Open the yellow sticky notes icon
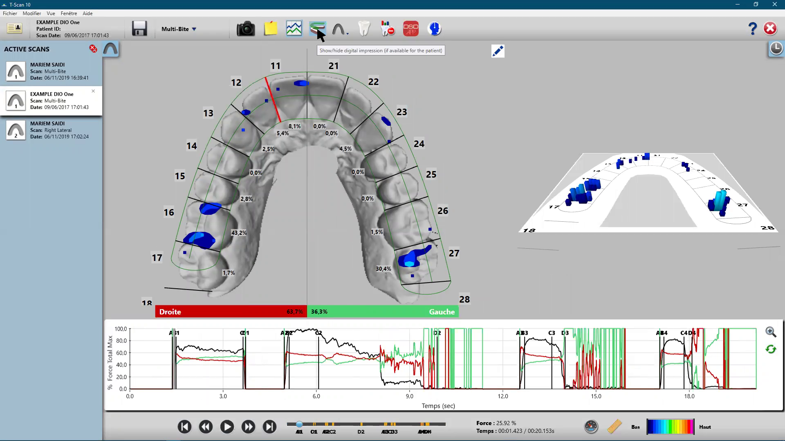Viewport: 785px width, 441px height. (270, 29)
